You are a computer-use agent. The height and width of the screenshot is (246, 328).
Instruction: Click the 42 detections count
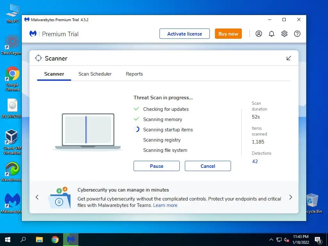[255, 161]
